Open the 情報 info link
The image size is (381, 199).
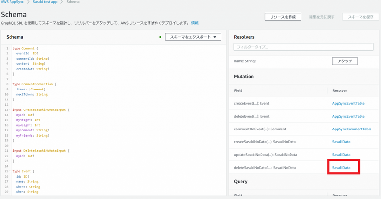pyautogui.click(x=195, y=23)
